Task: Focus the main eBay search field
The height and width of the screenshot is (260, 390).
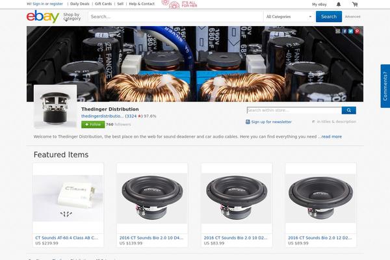Action: click(175, 17)
